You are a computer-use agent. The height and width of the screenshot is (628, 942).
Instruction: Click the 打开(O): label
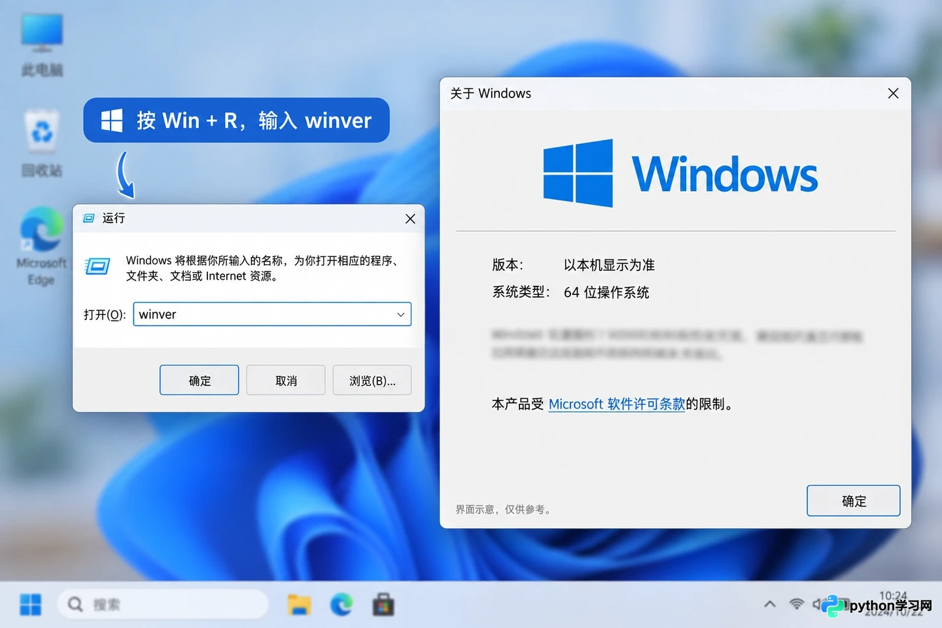[105, 315]
